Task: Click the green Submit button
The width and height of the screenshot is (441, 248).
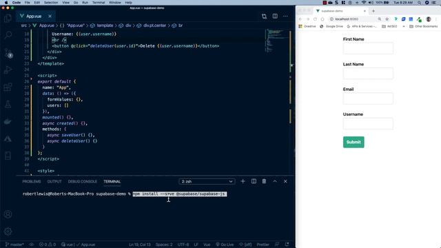Action: [353, 142]
